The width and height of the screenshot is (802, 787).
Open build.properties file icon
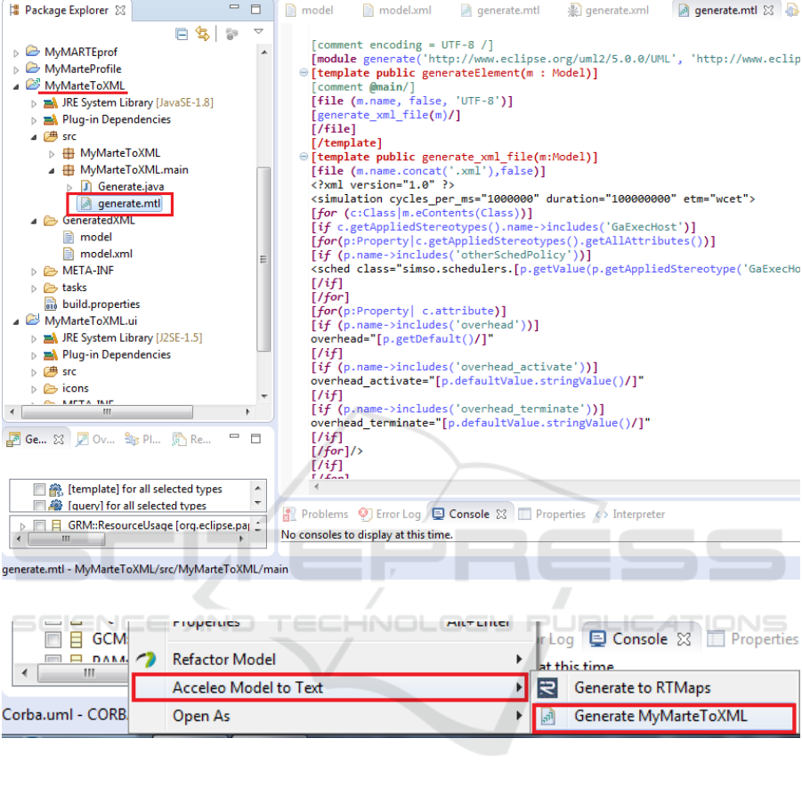tap(52, 304)
